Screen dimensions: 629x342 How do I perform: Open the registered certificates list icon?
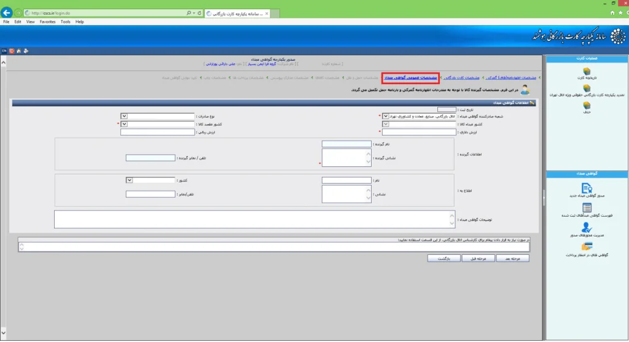click(x=587, y=208)
